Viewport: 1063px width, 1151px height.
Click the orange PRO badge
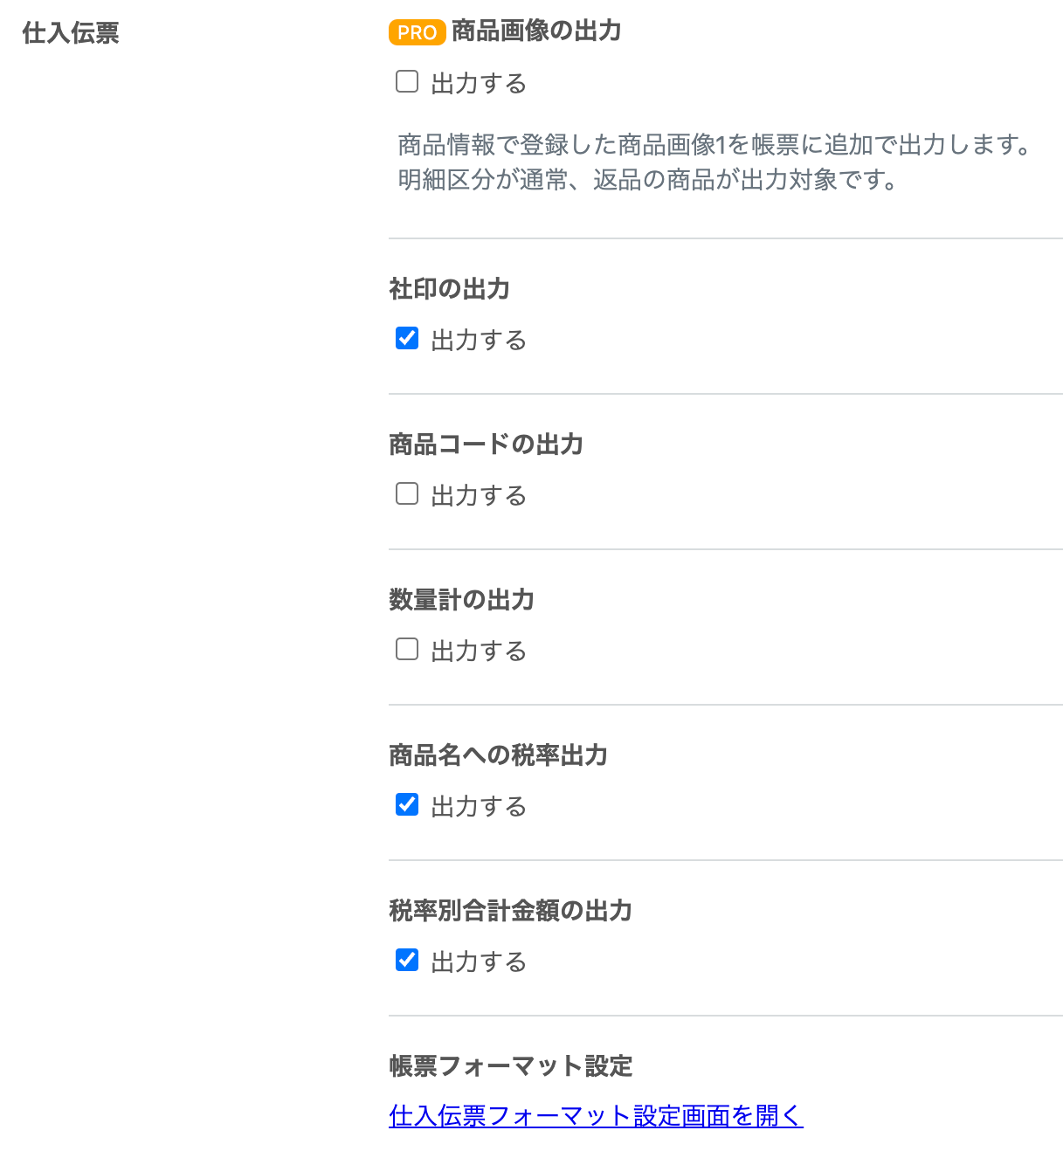point(418,32)
